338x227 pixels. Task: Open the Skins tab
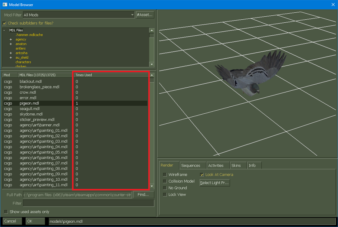click(238, 165)
